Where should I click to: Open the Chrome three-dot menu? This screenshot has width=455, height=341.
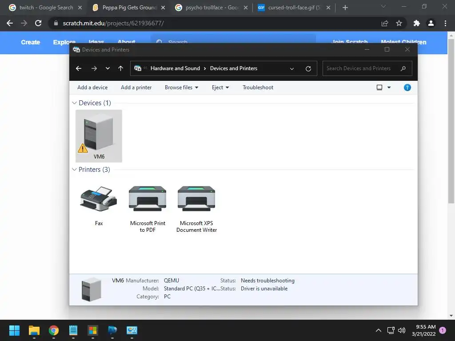(445, 23)
